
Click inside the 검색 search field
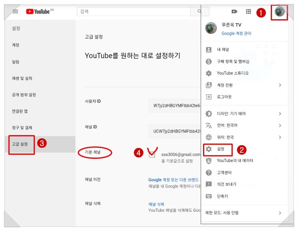134,11
